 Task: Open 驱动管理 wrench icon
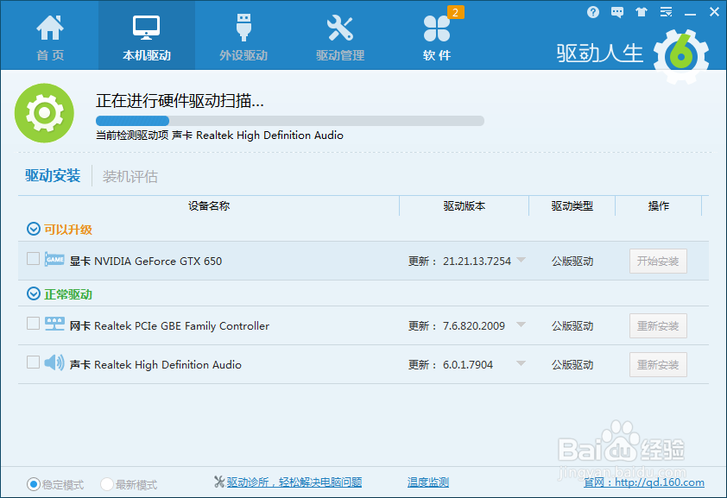coord(341,26)
